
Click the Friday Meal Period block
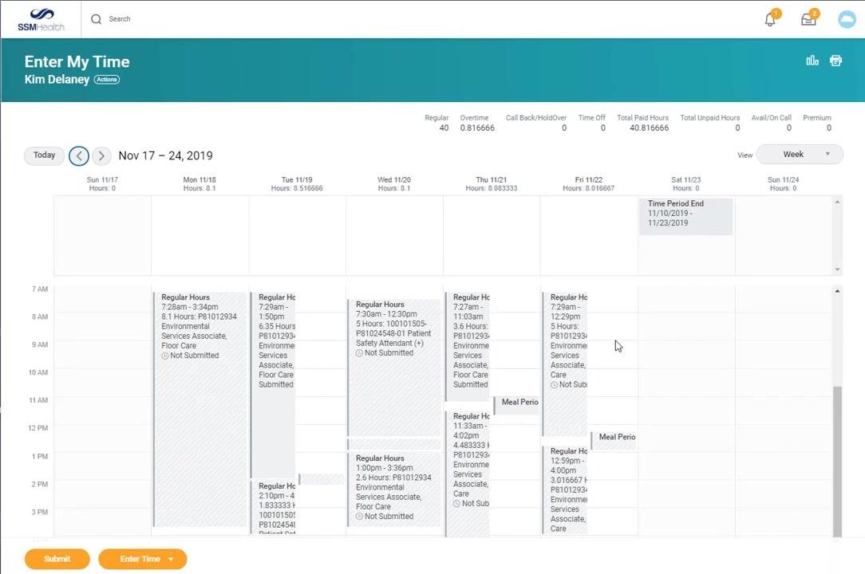[614, 439]
